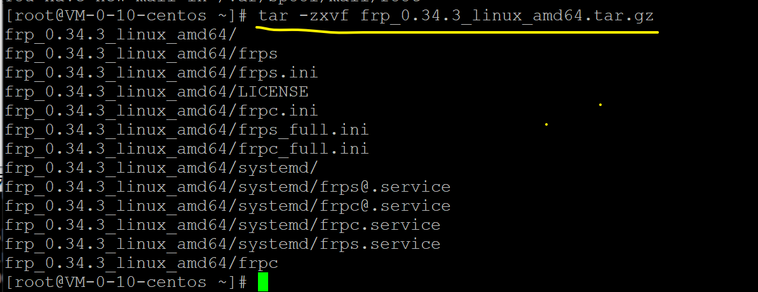This screenshot has width=758, height=292.
Task: Click the final frp_0.34.3_linux_amd64/frpc line
Action: click(x=141, y=263)
